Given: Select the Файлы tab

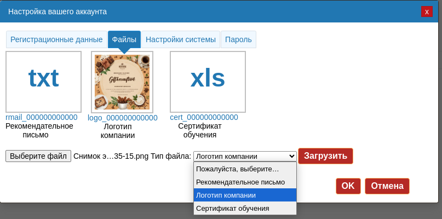Looking at the screenshot, I should 124,39.
